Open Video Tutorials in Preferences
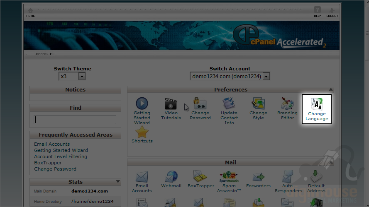The height and width of the screenshot is (207, 369). pos(171,108)
